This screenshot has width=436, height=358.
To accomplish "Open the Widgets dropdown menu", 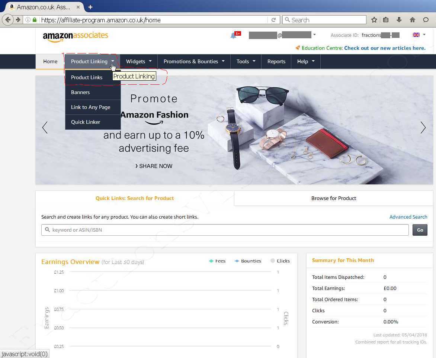I will [139, 61].
